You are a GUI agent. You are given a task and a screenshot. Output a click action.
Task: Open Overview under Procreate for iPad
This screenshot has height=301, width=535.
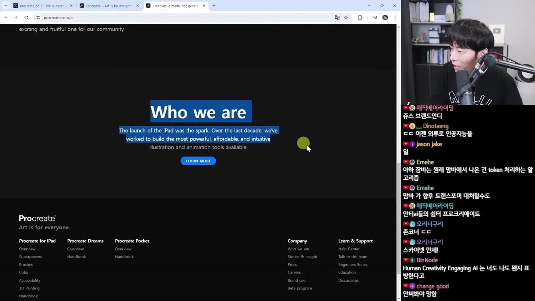(x=27, y=249)
